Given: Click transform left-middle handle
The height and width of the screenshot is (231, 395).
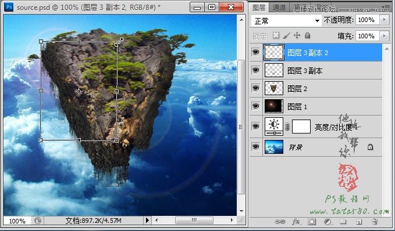Looking at the screenshot, I should coord(41,91).
